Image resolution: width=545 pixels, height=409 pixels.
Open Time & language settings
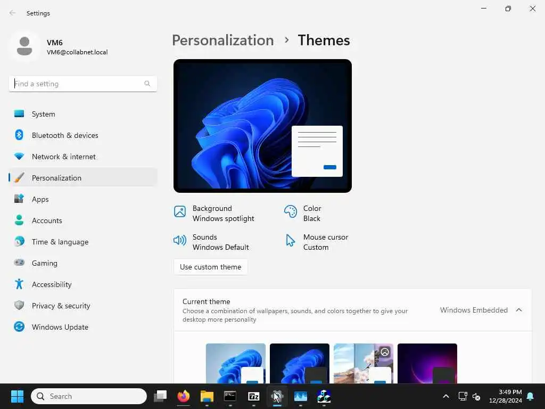point(82,242)
